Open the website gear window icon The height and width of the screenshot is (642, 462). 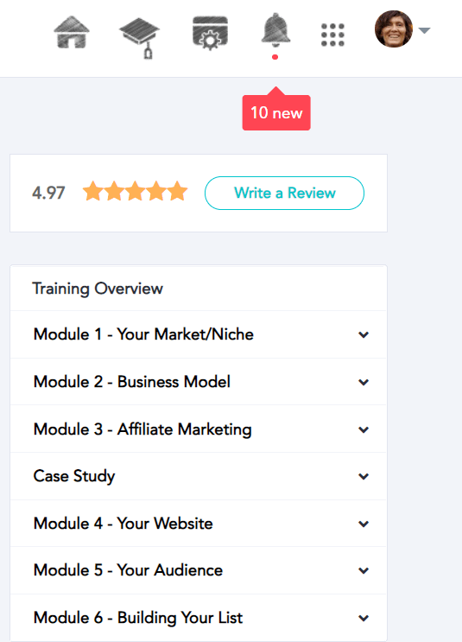(210, 33)
